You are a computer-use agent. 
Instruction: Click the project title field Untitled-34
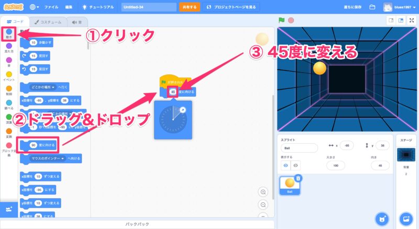tap(148, 7)
